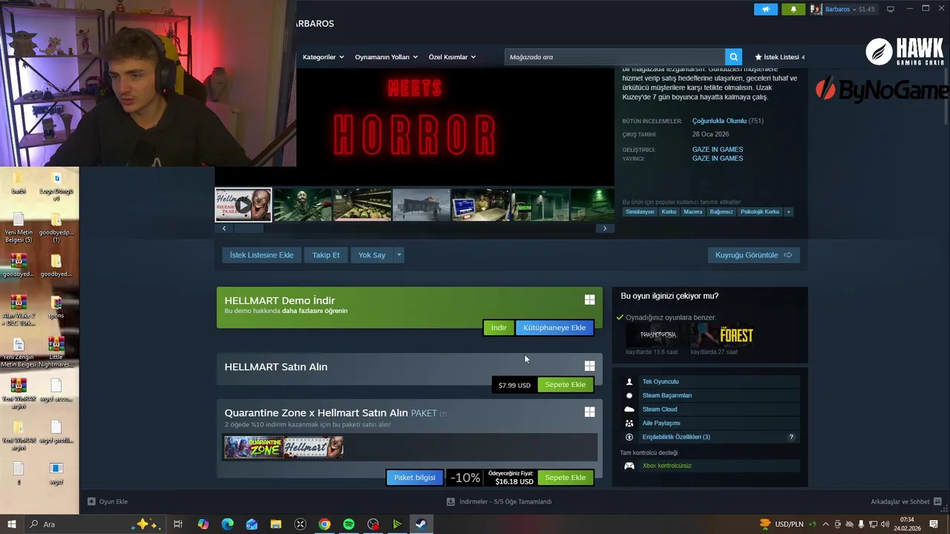Open İstek Listesi wishlist link
950x534 pixels.
pyautogui.click(x=779, y=57)
